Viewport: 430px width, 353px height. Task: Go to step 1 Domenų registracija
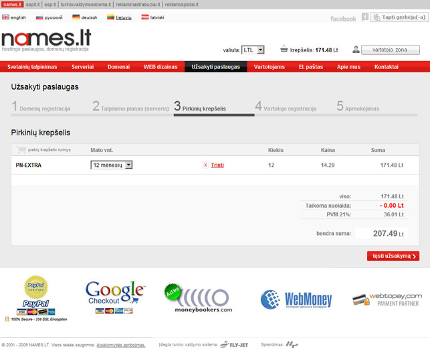click(x=51, y=107)
